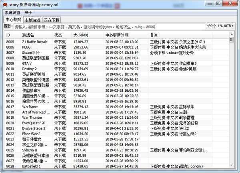Viewport: 240px width, 173px height.
Task: Click the story app icon in title bar
Action: point(5,5)
